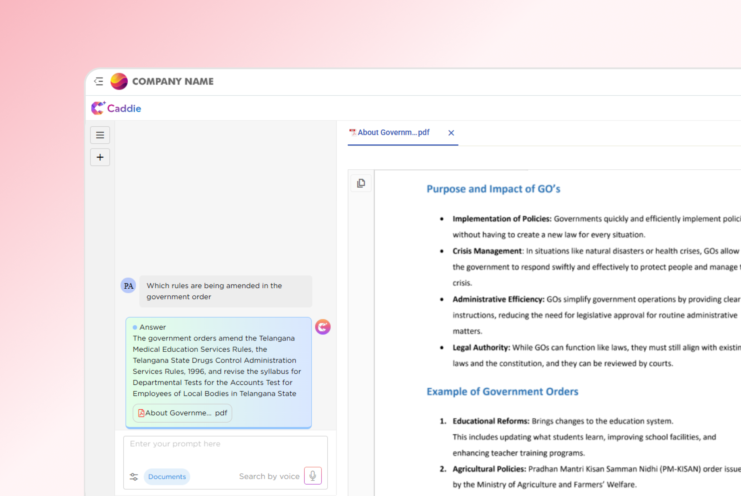The width and height of the screenshot is (741, 496).
Task: Start a new chat with the plus icon
Action: click(x=100, y=157)
